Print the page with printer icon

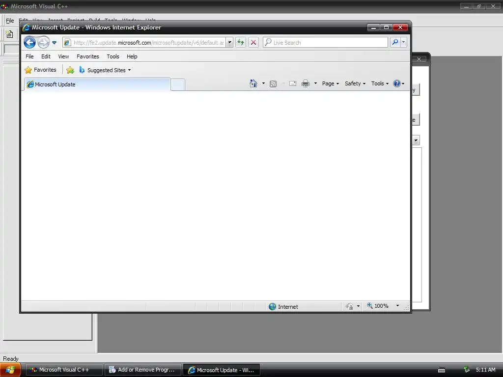tap(306, 83)
